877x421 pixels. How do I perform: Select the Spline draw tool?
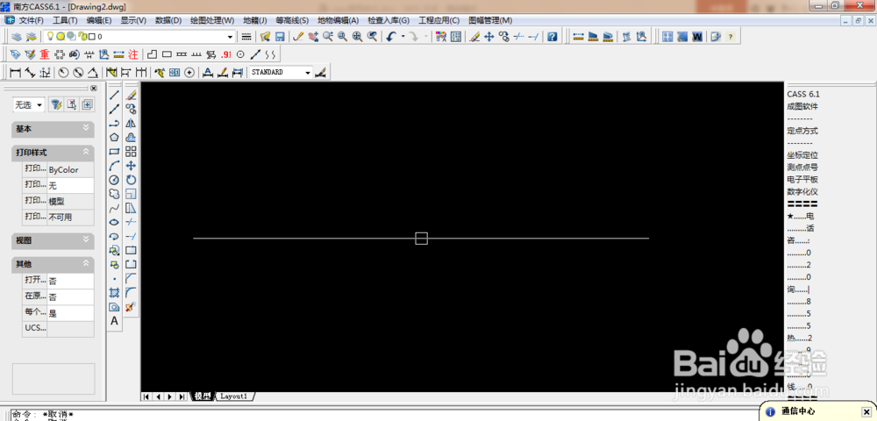pyautogui.click(x=114, y=208)
